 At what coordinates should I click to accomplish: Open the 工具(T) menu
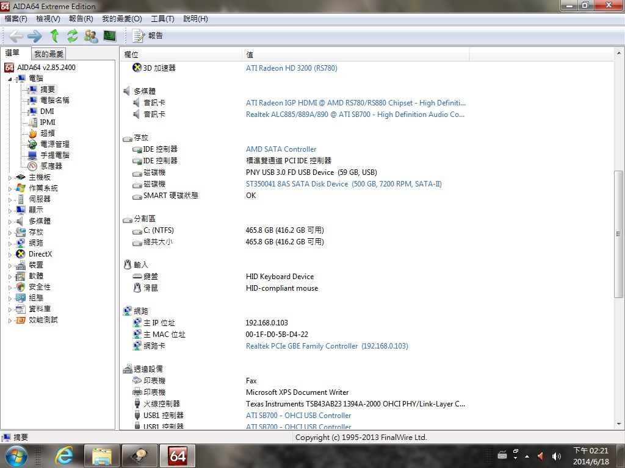[x=162, y=19]
